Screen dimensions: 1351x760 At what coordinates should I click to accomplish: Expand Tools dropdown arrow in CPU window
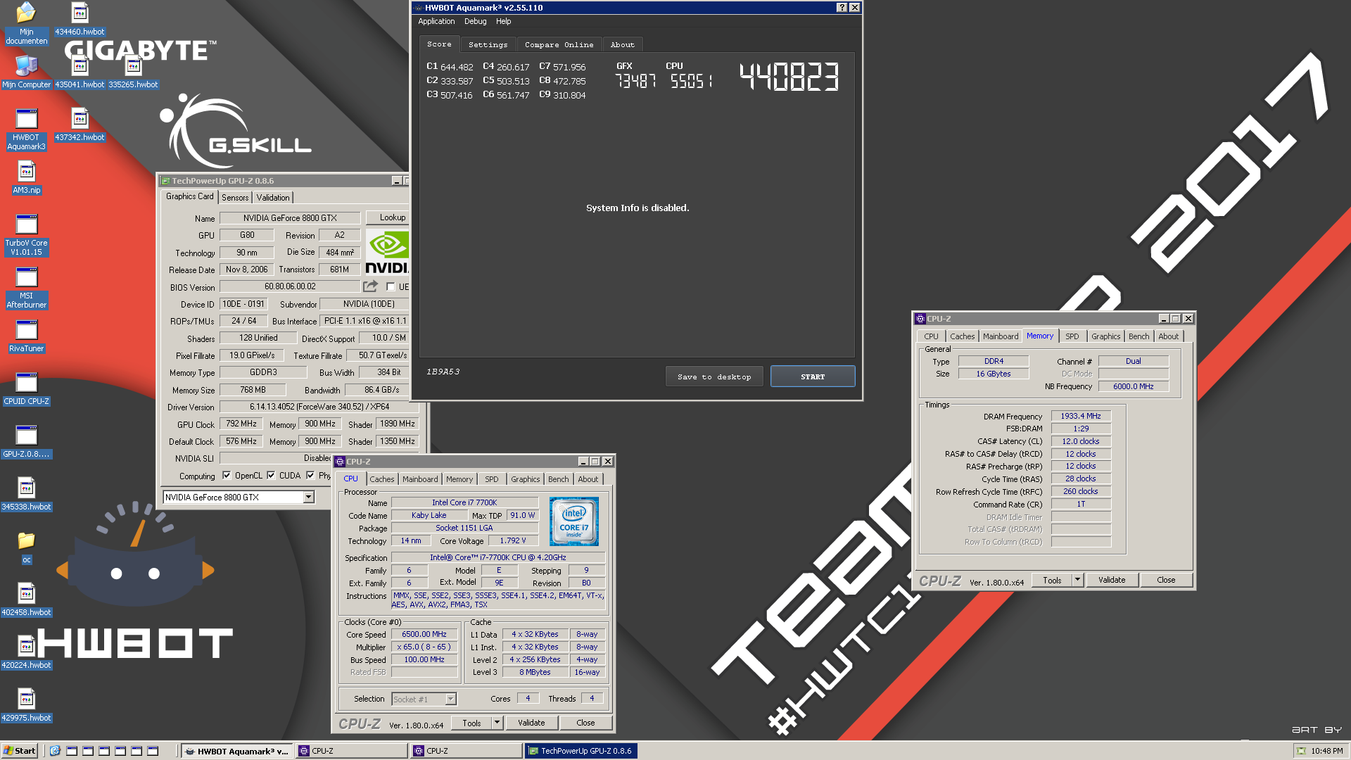497,723
